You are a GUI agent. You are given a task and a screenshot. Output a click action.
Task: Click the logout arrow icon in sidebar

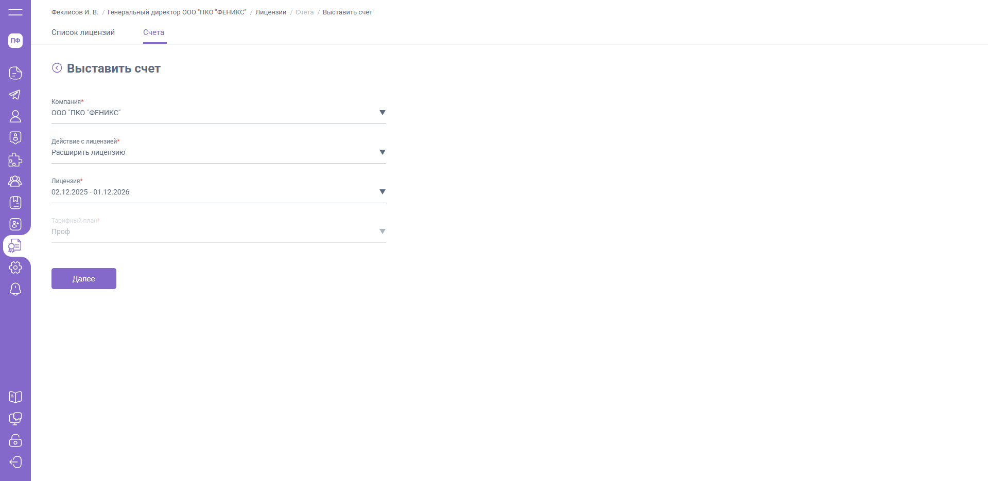click(x=15, y=462)
